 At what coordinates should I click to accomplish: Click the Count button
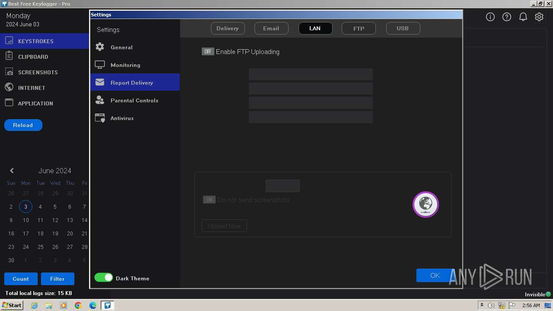[x=21, y=279]
